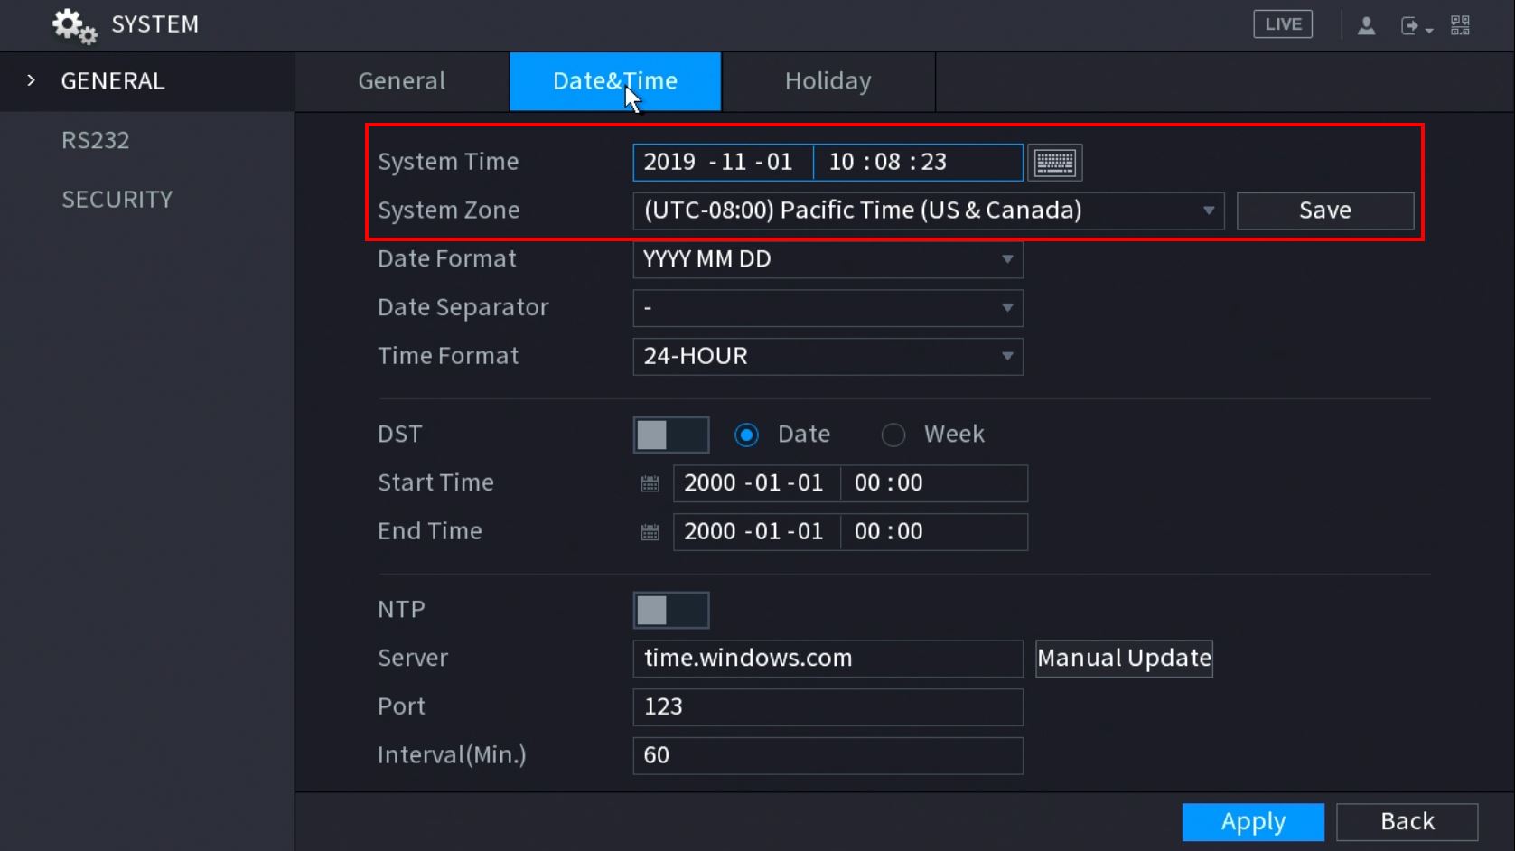Open on-screen keyboard beside System Time
Viewport: 1515px width, 851px height.
point(1054,163)
